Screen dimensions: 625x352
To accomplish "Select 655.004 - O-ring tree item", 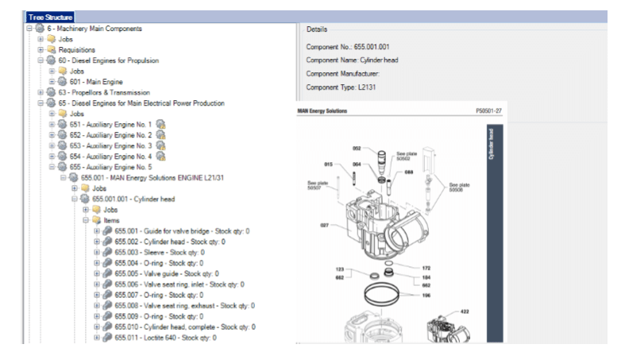I will point(159,263).
